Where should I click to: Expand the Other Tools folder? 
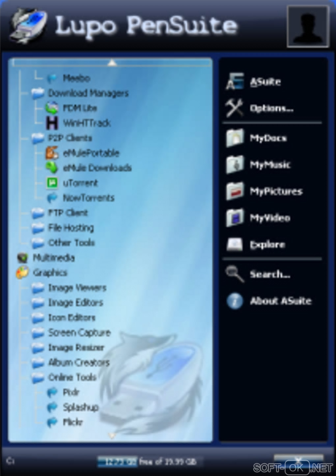tap(38, 243)
